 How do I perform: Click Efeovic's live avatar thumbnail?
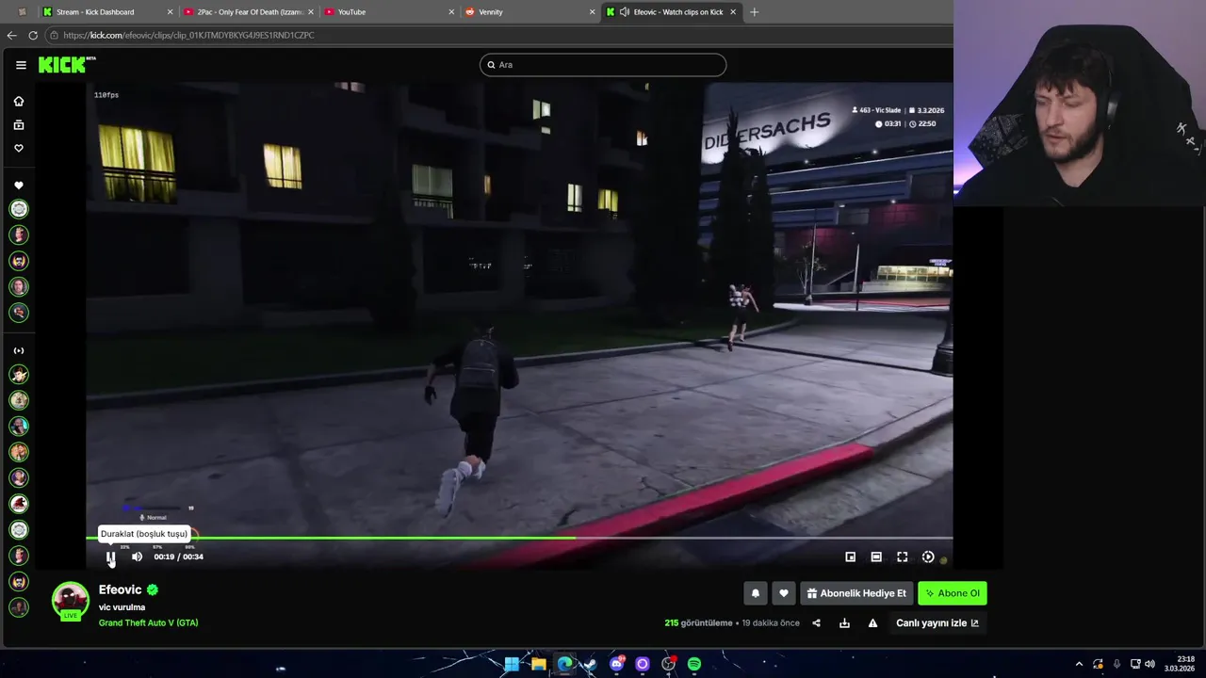70,601
